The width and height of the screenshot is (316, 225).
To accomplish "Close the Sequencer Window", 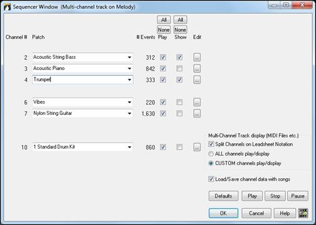I will [302, 5].
